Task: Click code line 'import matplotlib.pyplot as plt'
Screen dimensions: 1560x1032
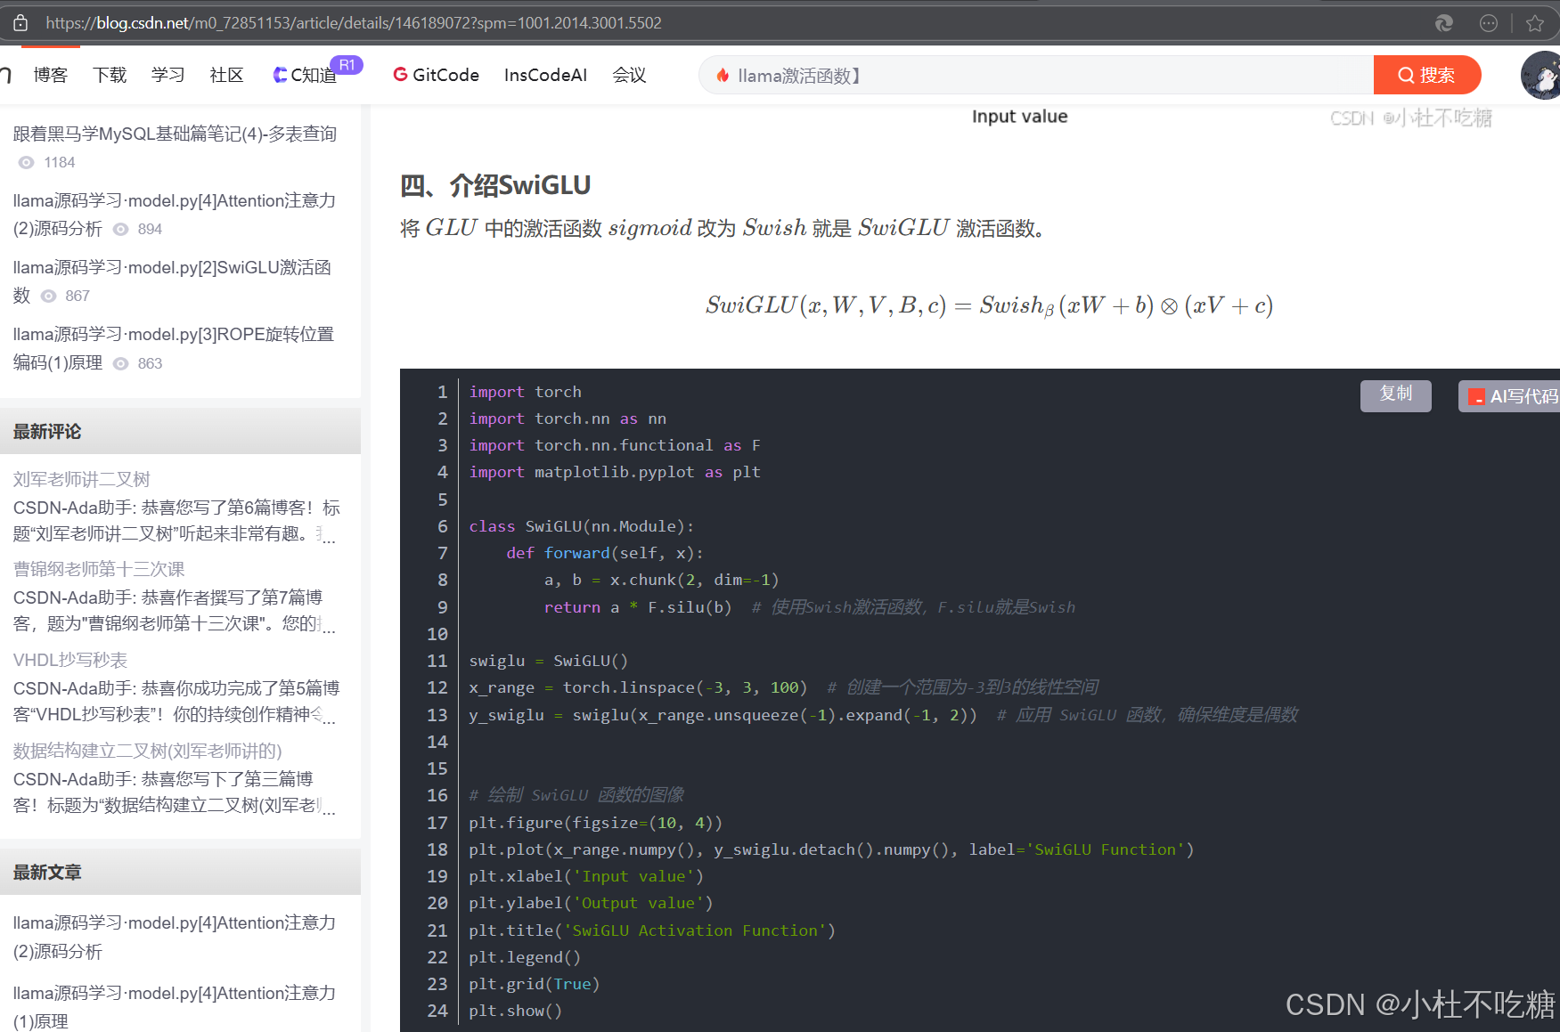Action: 615,472
